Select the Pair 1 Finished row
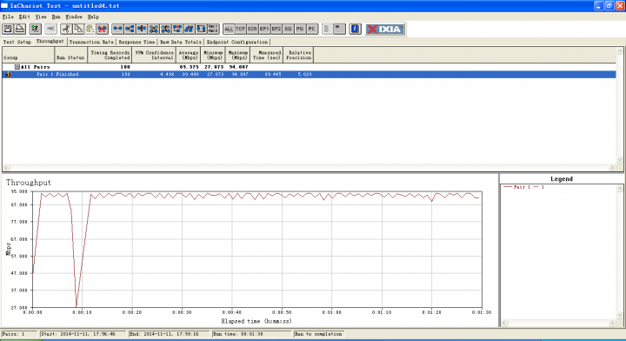This screenshot has height=341, width=626. [x=309, y=74]
